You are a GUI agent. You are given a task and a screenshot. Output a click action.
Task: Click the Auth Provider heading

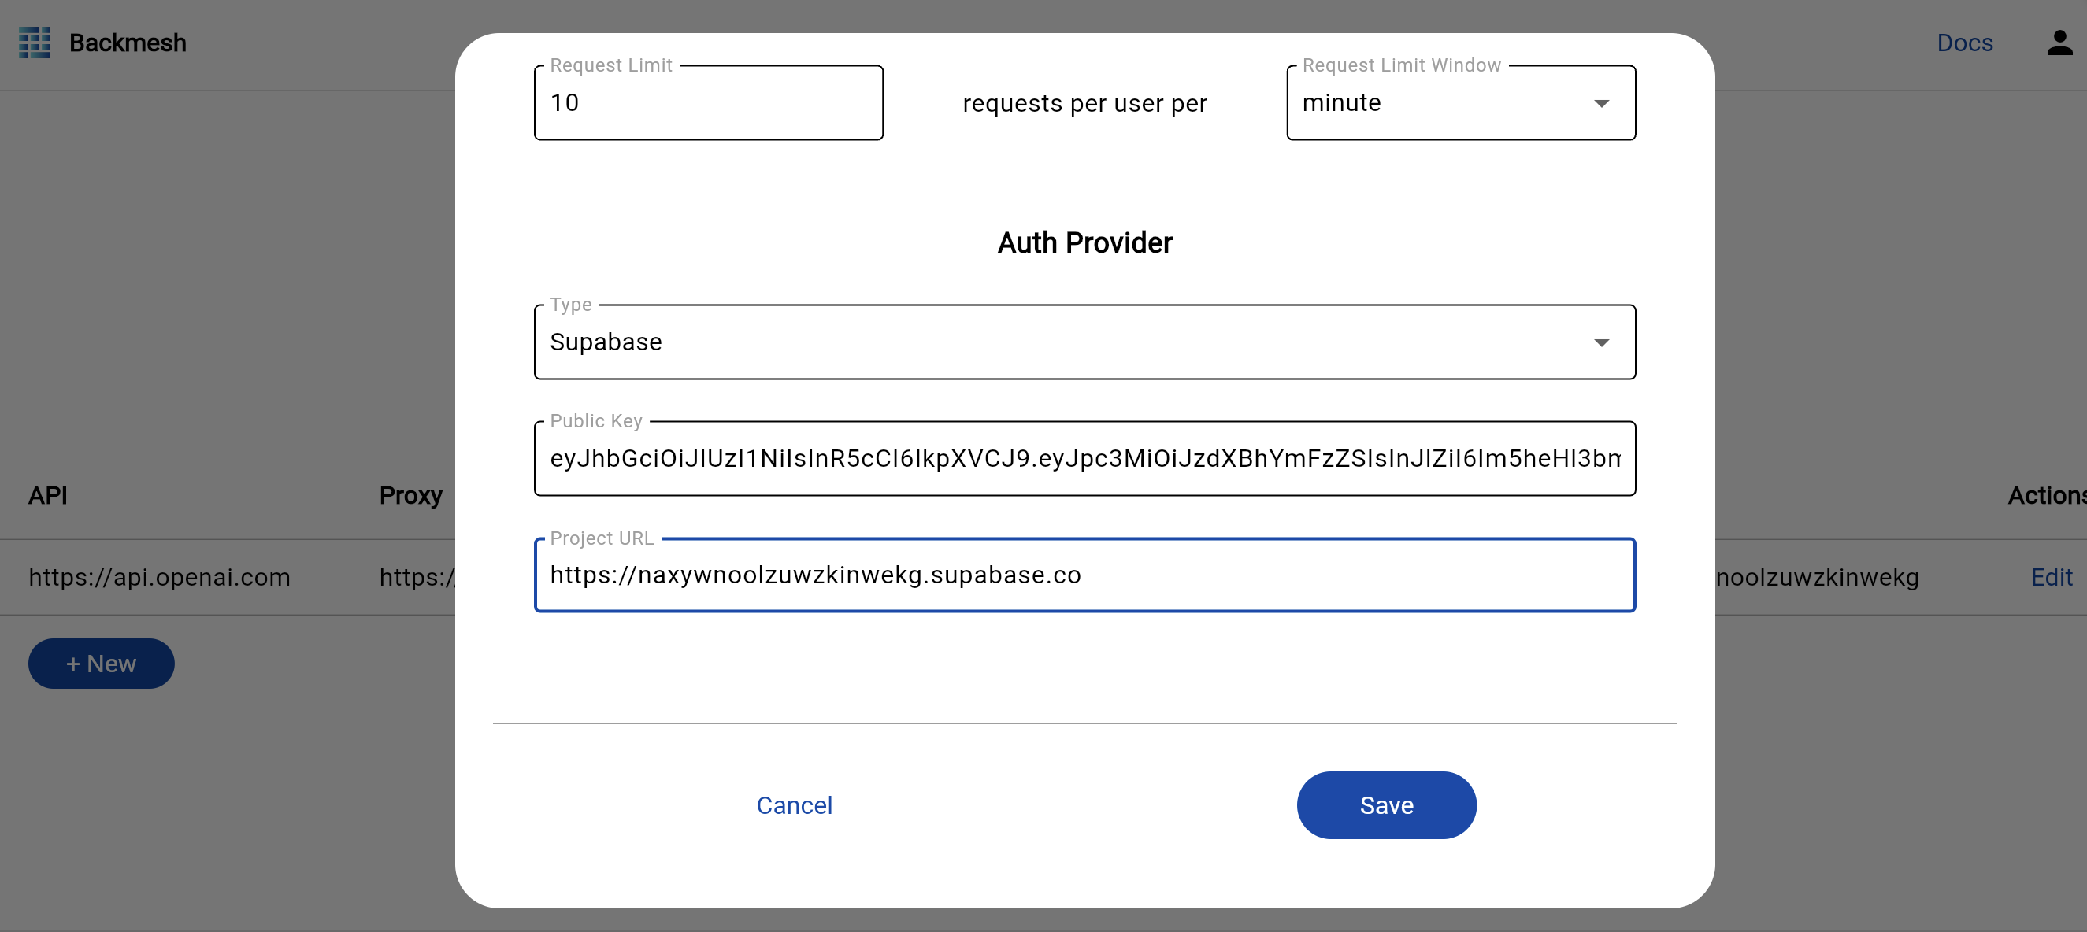tap(1084, 242)
